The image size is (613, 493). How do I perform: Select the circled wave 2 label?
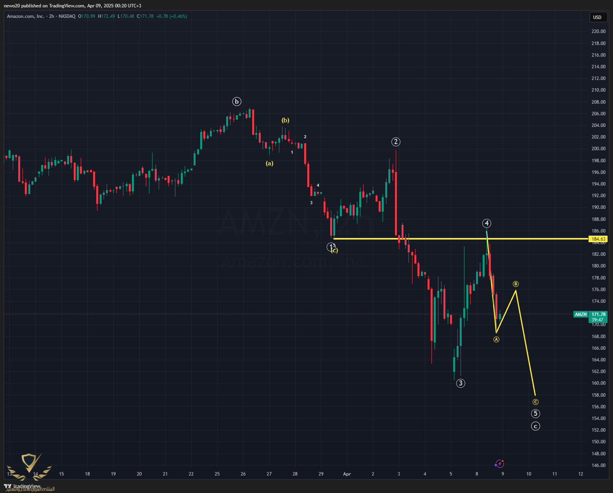[x=395, y=142]
